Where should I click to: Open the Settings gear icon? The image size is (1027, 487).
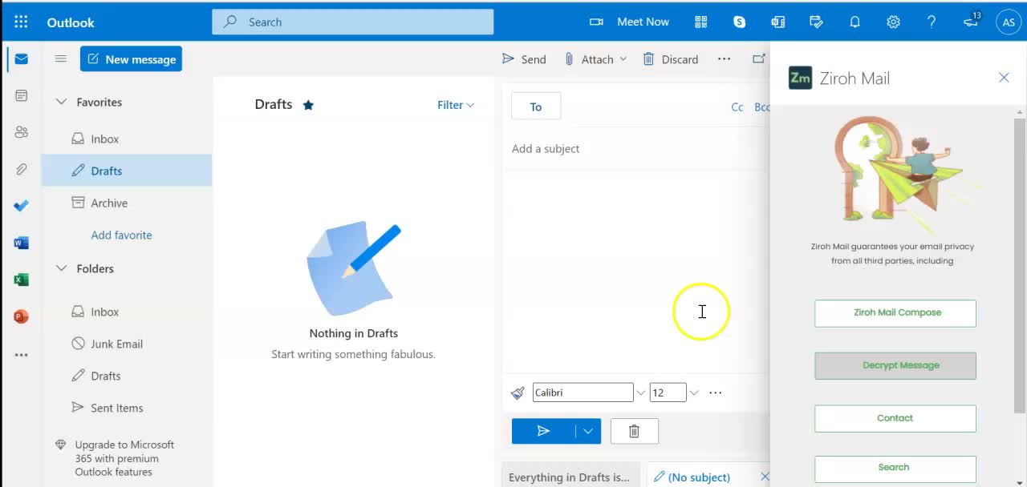coord(893,22)
